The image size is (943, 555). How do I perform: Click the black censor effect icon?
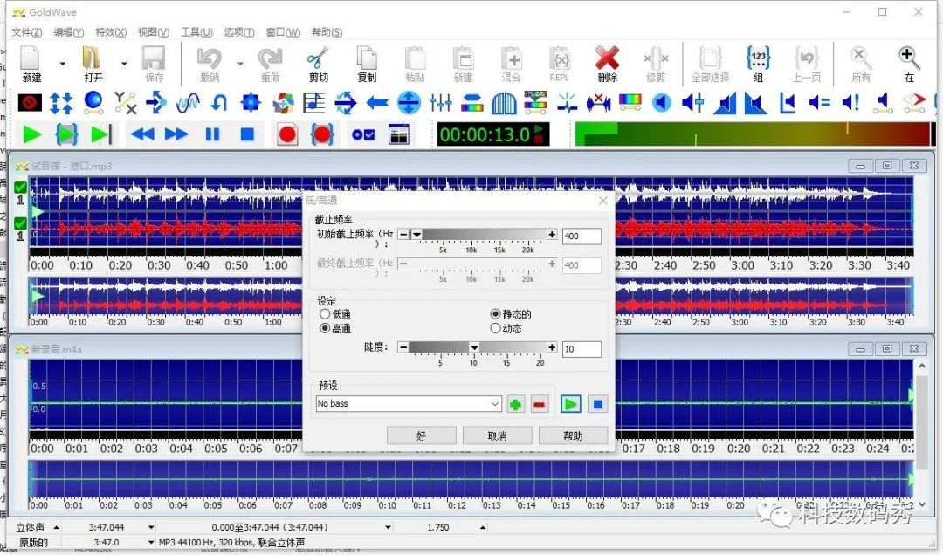pos(30,103)
